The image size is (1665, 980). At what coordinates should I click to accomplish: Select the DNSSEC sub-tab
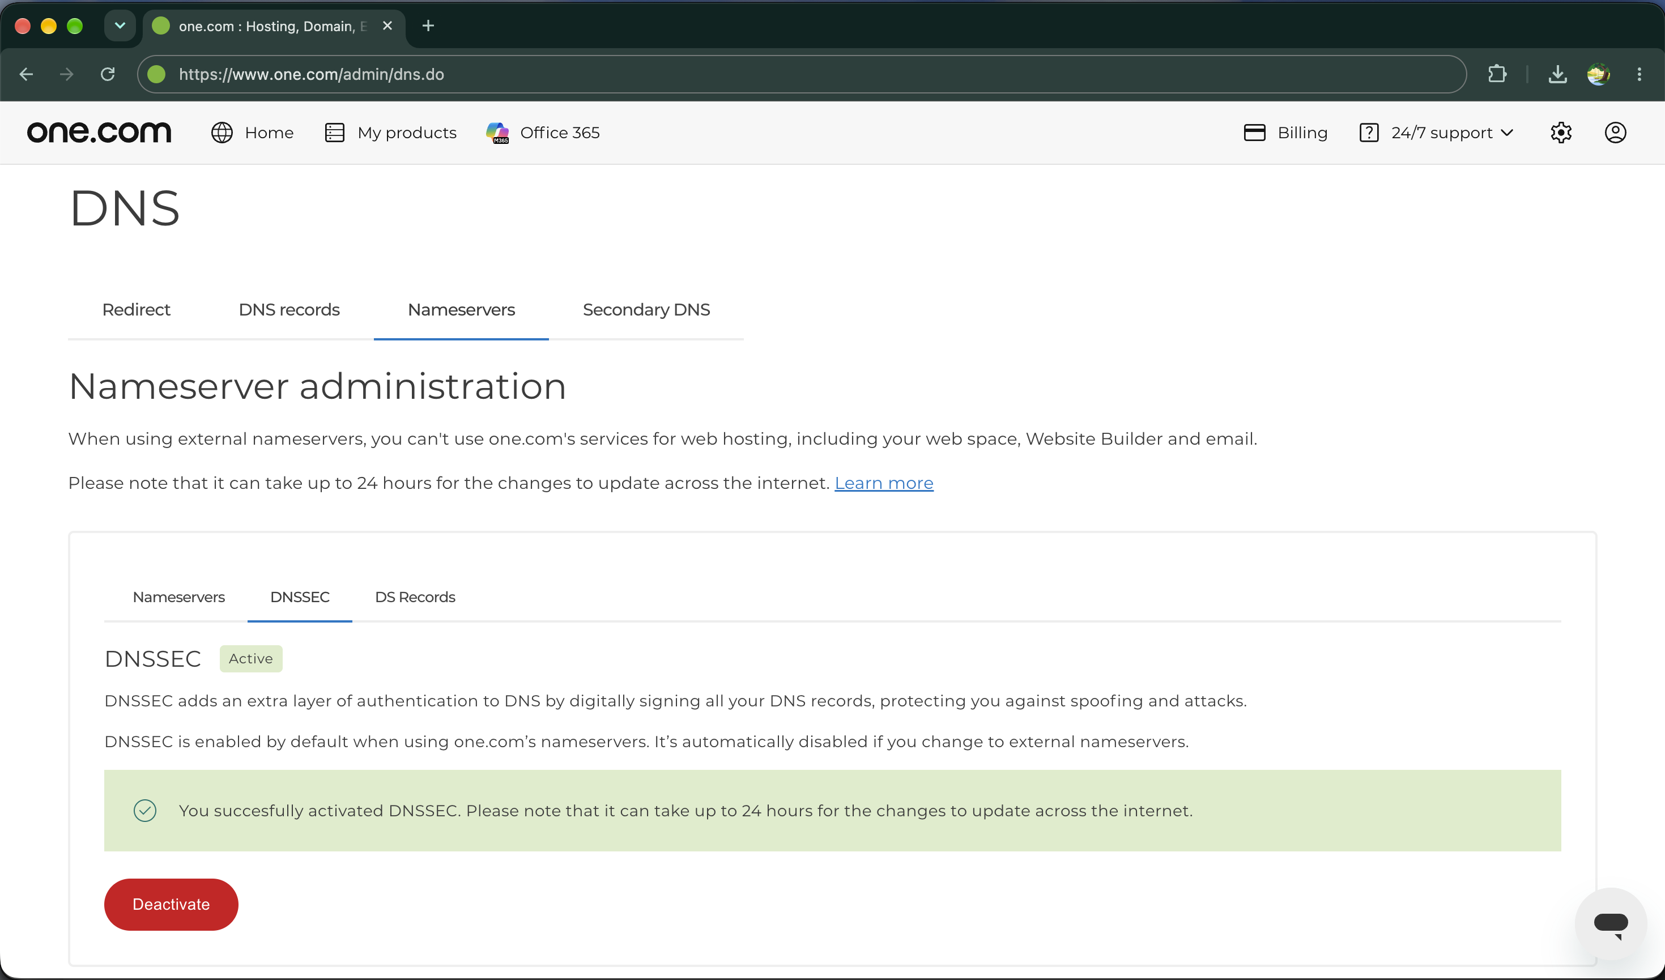coord(300,598)
